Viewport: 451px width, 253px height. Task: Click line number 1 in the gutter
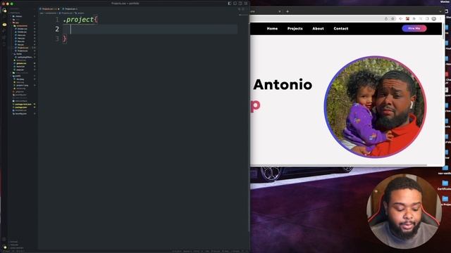pyautogui.click(x=57, y=20)
